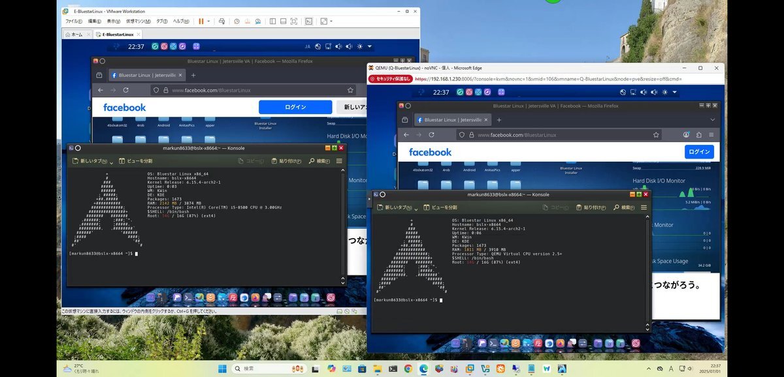Click ビューを分割 in the right Konsole window
This screenshot has height=377, width=784.
pyautogui.click(x=440, y=207)
